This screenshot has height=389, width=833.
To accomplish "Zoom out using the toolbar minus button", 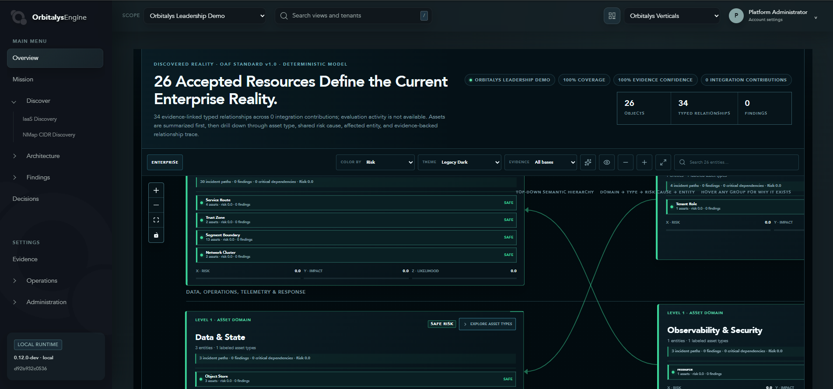I will click(626, 162).
